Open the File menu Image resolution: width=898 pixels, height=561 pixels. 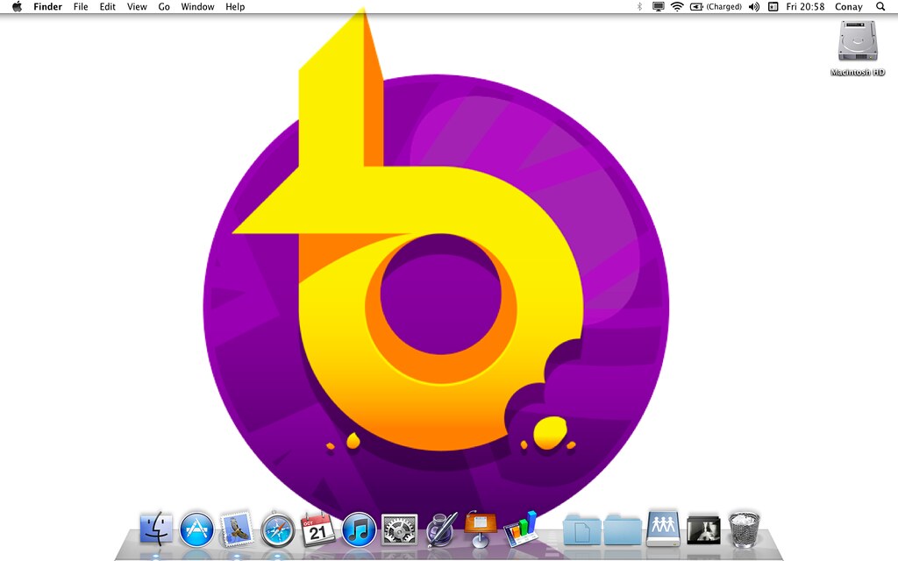coord(81,7)
